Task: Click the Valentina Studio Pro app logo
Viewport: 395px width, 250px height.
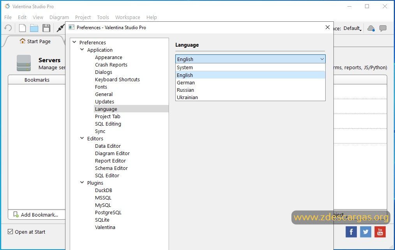Action: pyautogui.click(x=7, y=6)
